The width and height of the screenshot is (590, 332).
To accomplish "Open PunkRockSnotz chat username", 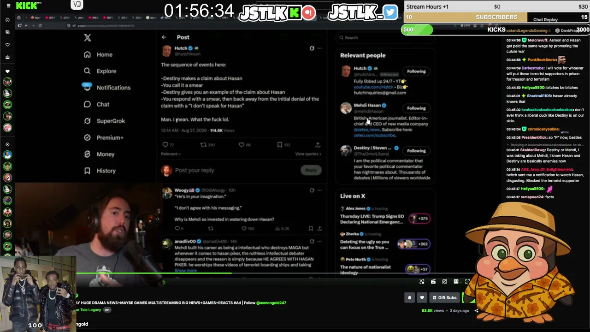I will coord(543,60).
